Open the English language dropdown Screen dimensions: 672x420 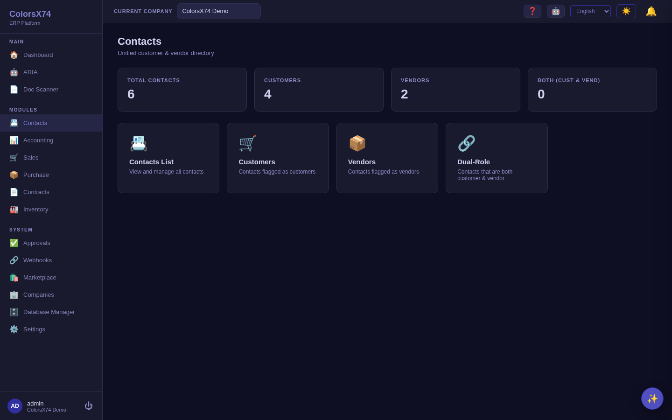coord(590,11)
